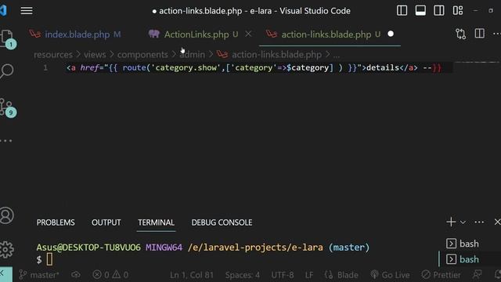
Task: Open the resources breadcrumb
Action: pos(53,55)
